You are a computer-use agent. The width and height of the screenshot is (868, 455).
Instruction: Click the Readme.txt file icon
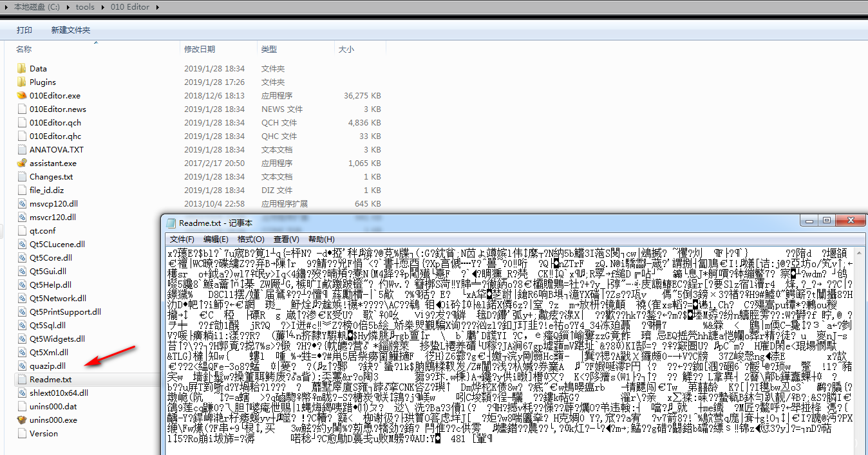click(22, 379)
